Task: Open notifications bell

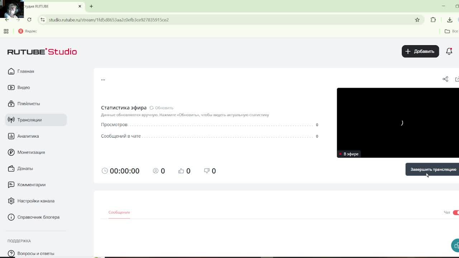Action: click(x=449, y=51)
